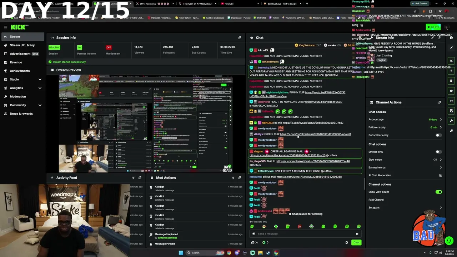This screenshot has height=257, width=457.
Task: Open the Moderation page
Action: [x=22, y=96]
